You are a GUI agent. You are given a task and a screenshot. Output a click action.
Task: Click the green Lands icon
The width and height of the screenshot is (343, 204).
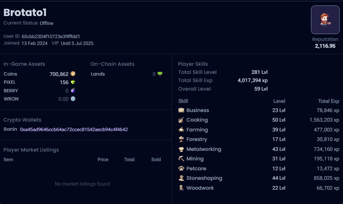tap(160, 74)
